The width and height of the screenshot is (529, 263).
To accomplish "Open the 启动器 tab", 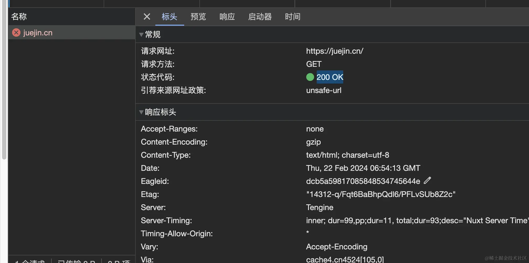I will (260, 17).
